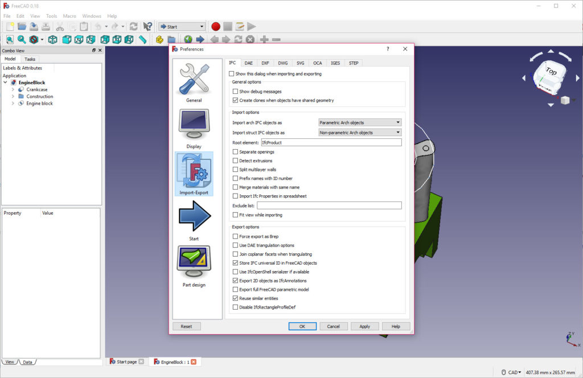Tick the Detect extrusions checkbox

point(235,161)
